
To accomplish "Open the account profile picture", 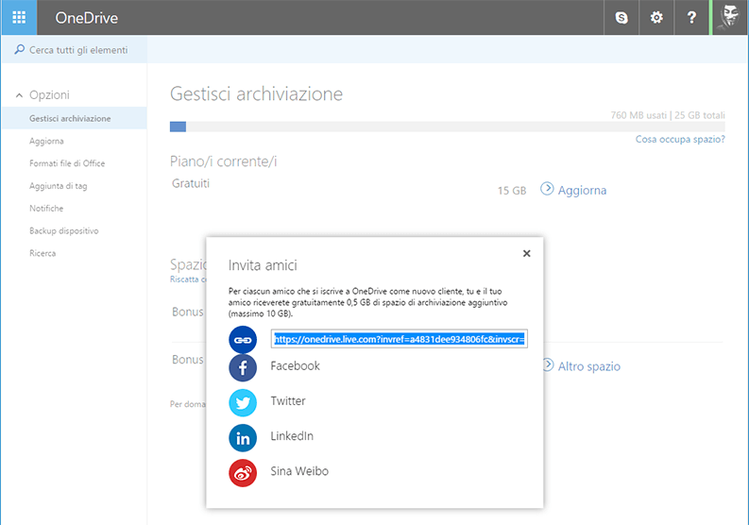I will pos(729,18).
